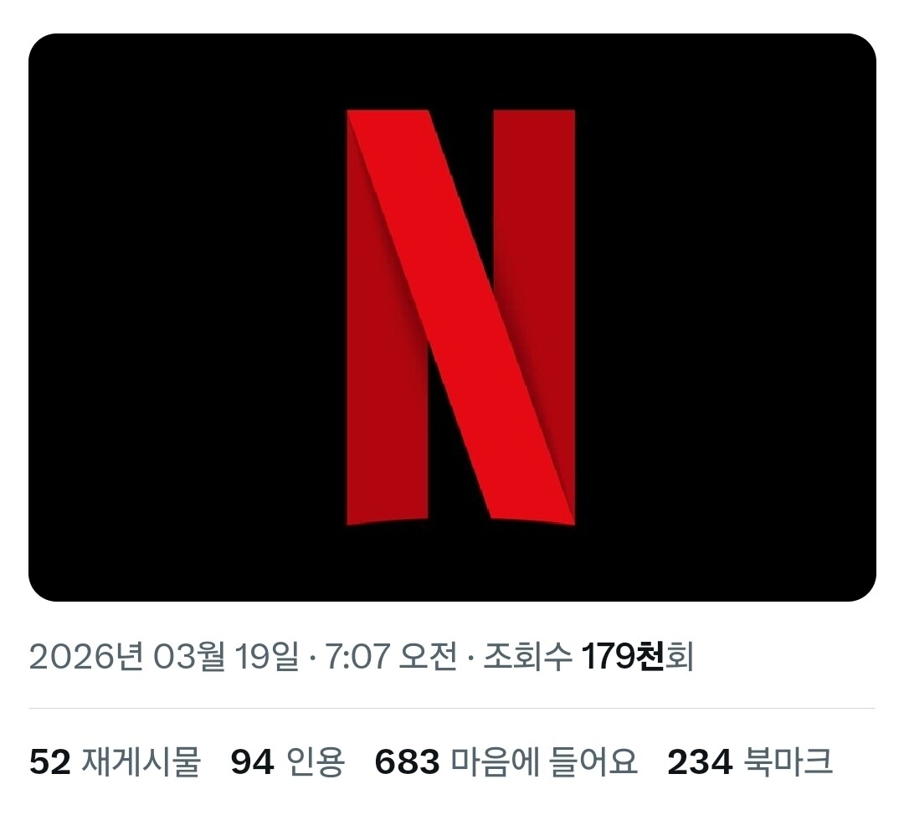Click the 재게시물 label text
904x815 pixels.
141,761
